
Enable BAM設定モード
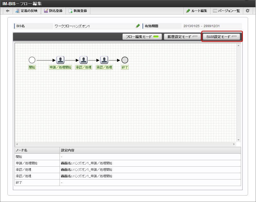[221, 37]
